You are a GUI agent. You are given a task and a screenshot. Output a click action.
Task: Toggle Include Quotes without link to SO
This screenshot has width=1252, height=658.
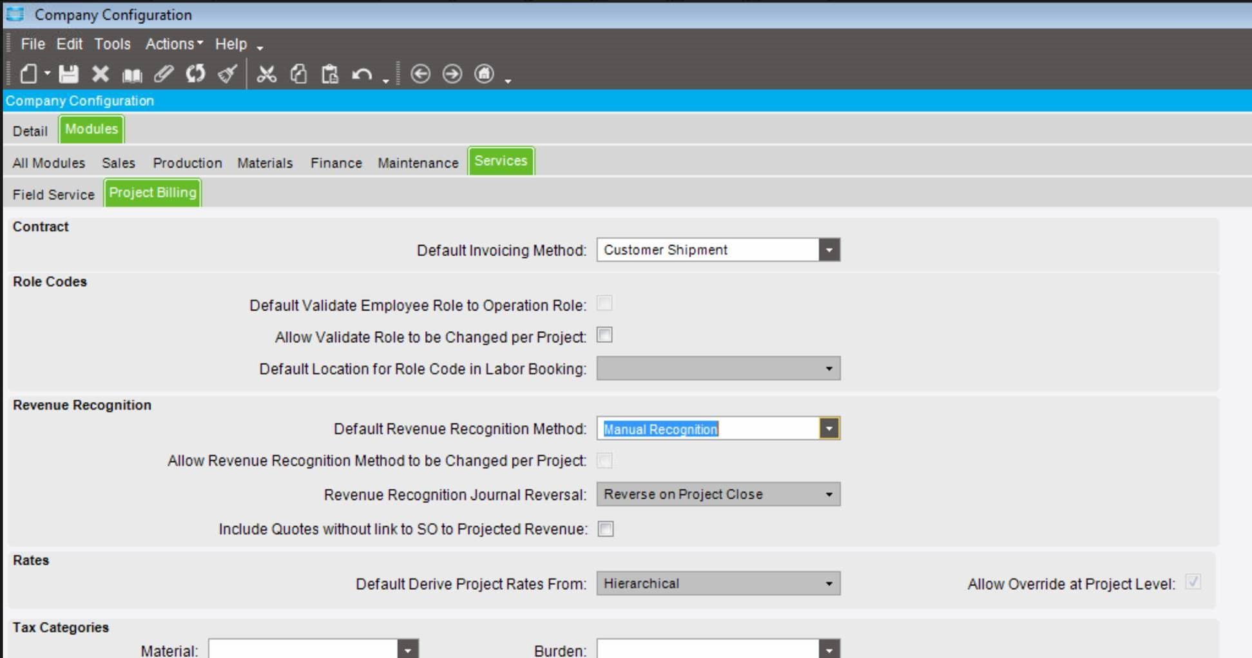(x=606, y=529)
